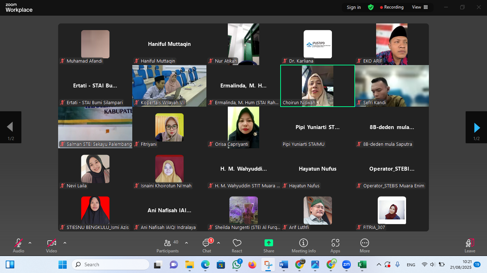Open Excel from the taskbar
Screen dimensions: 487x273
coord(362,264)
